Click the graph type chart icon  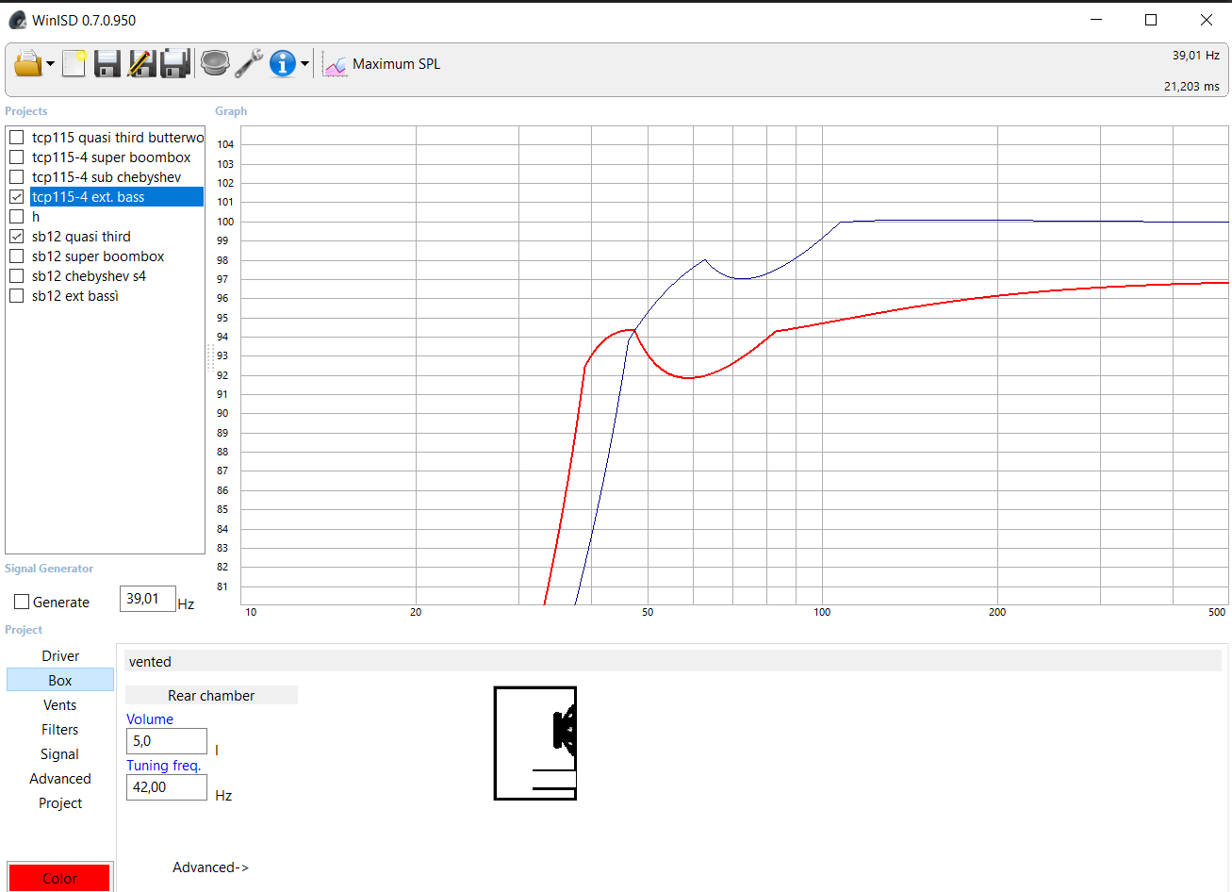335,64
